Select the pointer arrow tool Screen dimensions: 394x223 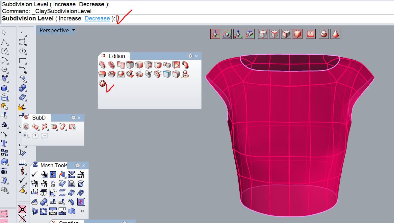pyautogui.click(x=4, y=32)
